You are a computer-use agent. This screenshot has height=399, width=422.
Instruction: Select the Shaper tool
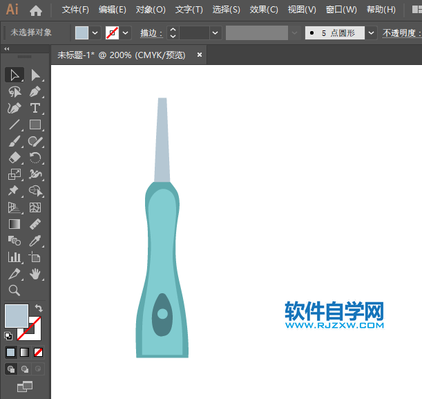[35, 142]
